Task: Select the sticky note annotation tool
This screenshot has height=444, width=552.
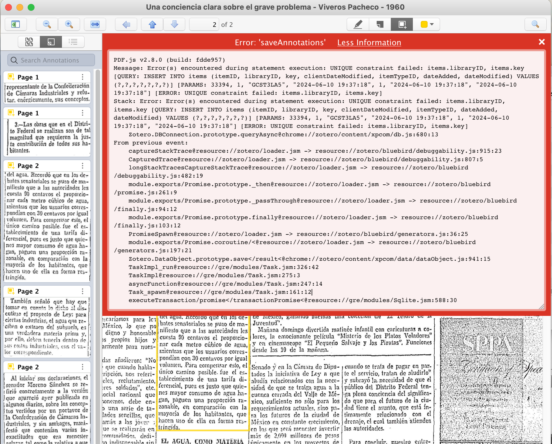Action: click(x=380, y=25)
